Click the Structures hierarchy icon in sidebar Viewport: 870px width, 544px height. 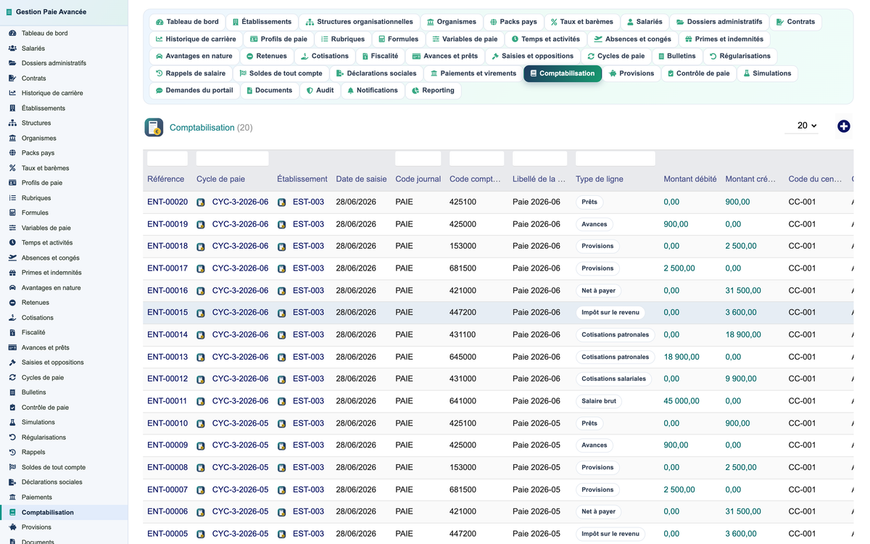12,123
